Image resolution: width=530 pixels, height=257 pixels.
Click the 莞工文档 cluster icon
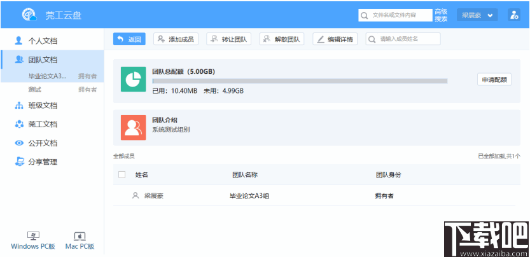(x=19, y=124)
